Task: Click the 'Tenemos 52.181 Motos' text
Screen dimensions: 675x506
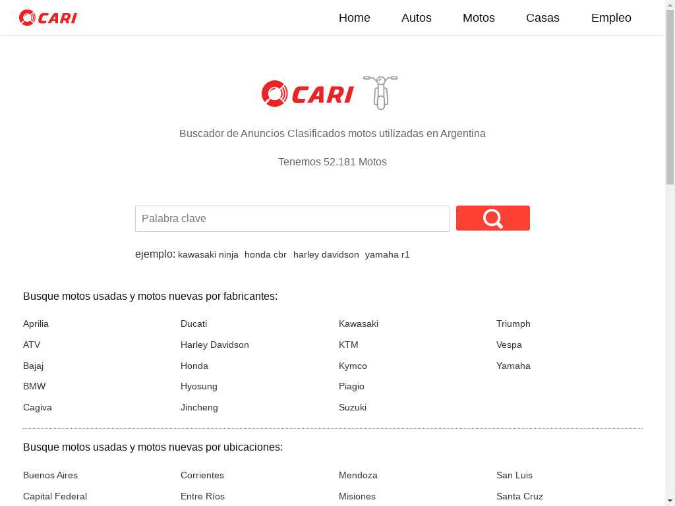Action: point(332,162)
